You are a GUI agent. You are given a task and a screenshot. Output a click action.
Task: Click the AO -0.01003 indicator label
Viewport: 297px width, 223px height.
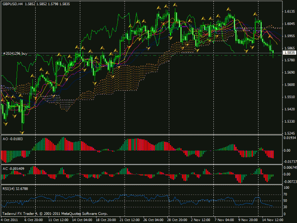click(x=13, y=139)
